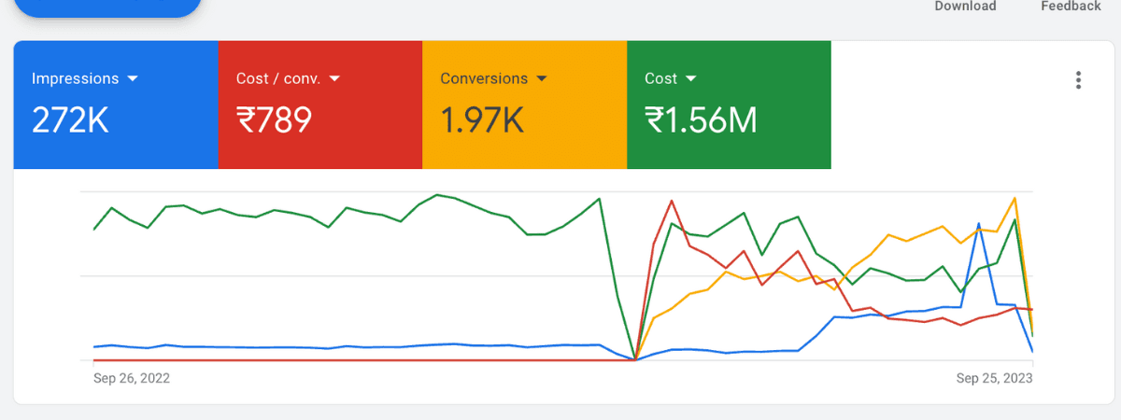The width and height of the screenshot is (1121, 420).
Task: Expand the Impressions metric dropdown arrow
Action: pyautogui.click(x=133, y=79)
